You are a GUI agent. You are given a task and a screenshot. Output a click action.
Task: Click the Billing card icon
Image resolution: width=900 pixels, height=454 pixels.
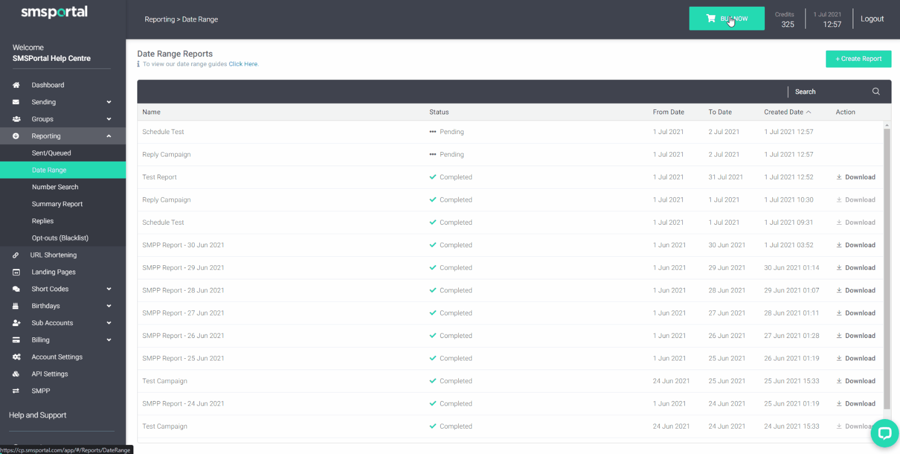(x=16, y=340)
